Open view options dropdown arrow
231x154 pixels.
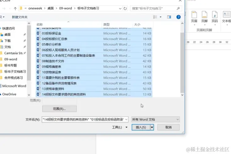click(161, 17)
